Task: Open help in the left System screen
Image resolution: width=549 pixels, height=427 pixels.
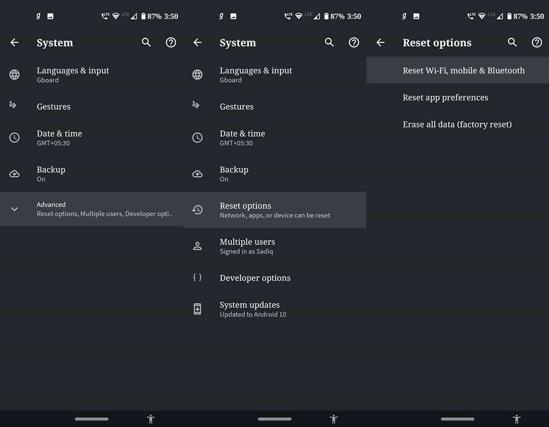Action: pos(171,42)
